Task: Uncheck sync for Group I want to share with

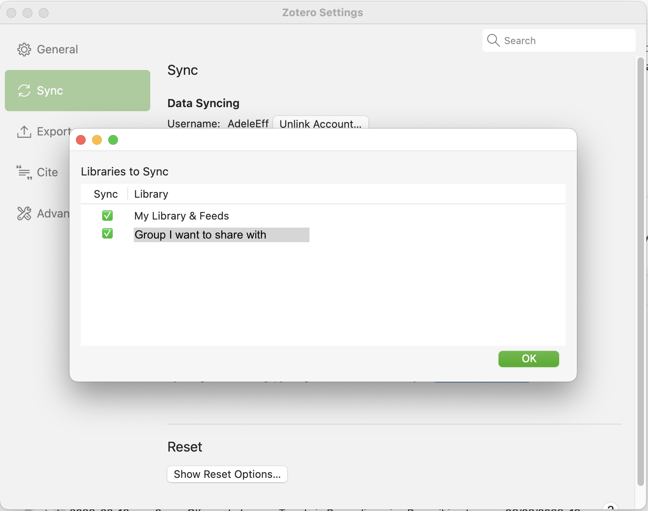Action: [107, 234]
